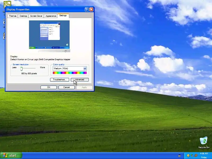
Task: Open the Start menu
Action: pyautogui.click(x=11, y=156)
